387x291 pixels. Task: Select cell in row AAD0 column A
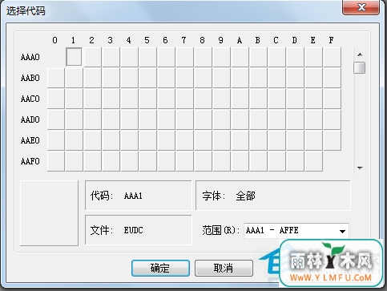tap(240, 119)
